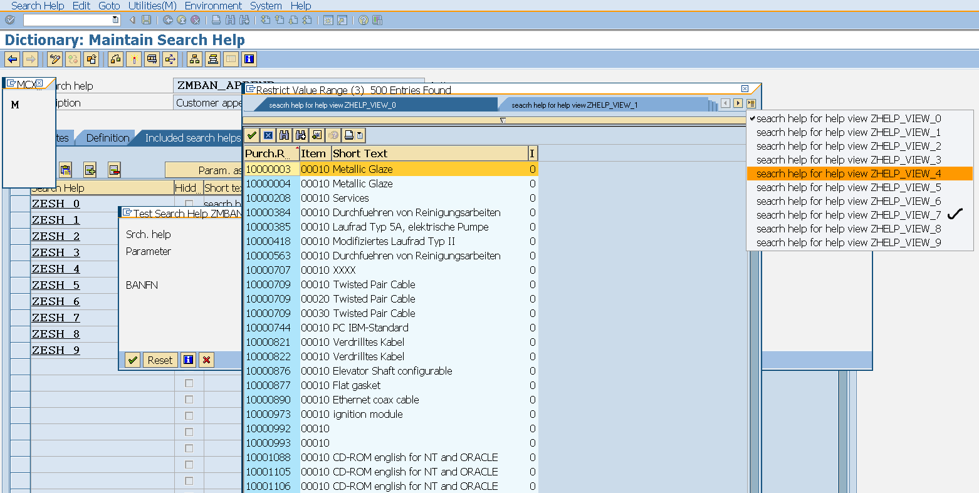Check the Hidden box beside ZESH_2

click(x=189, y=236)
